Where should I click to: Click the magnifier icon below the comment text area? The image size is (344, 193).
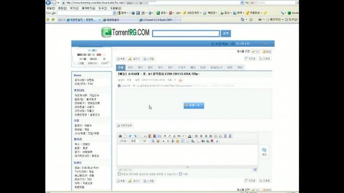130,170
